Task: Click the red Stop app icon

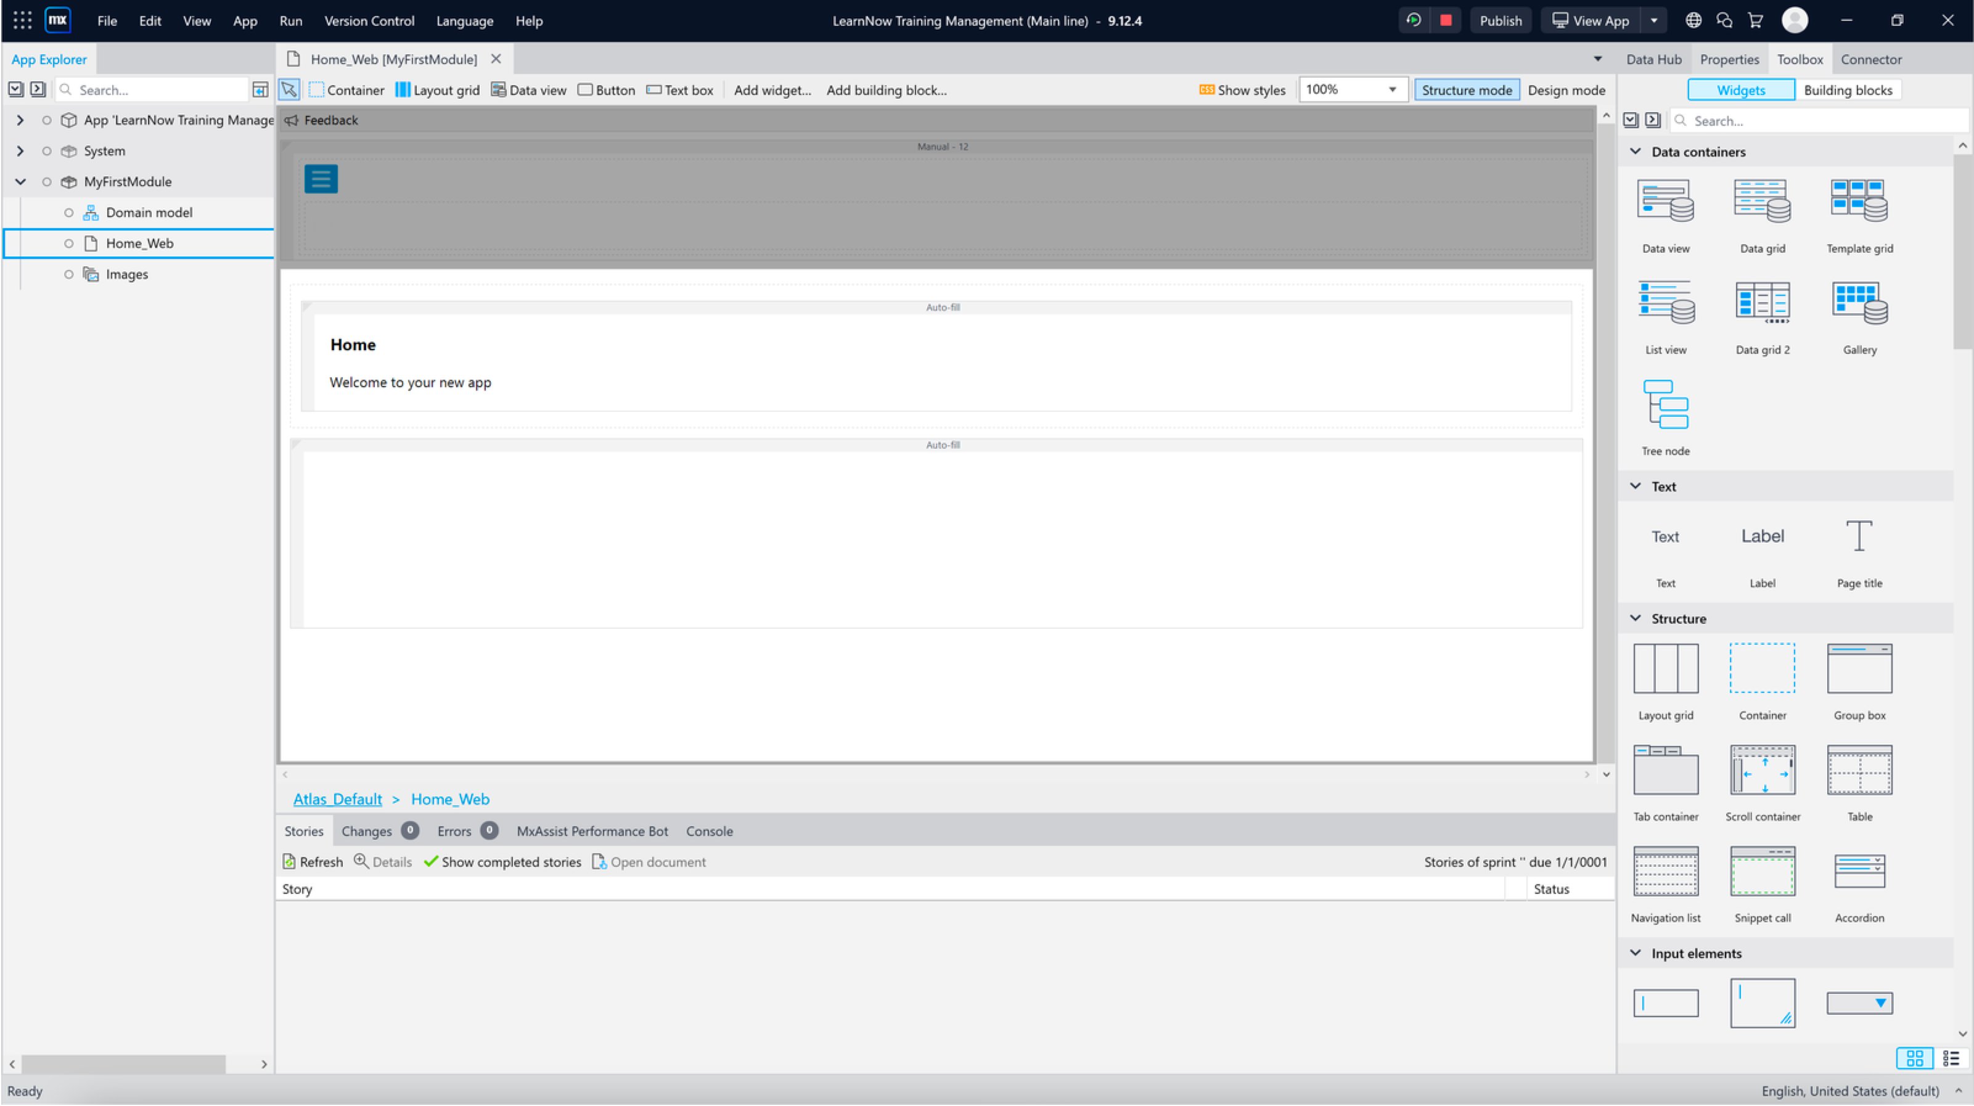Action: pyautogui.click(x=1445, y=21)
